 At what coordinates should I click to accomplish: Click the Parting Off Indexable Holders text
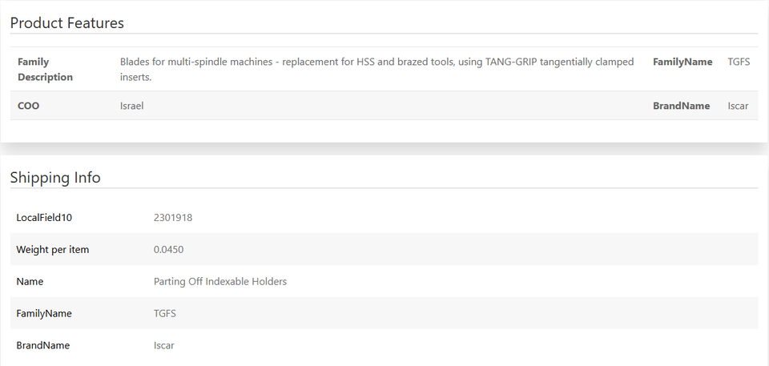coord(220,282)
